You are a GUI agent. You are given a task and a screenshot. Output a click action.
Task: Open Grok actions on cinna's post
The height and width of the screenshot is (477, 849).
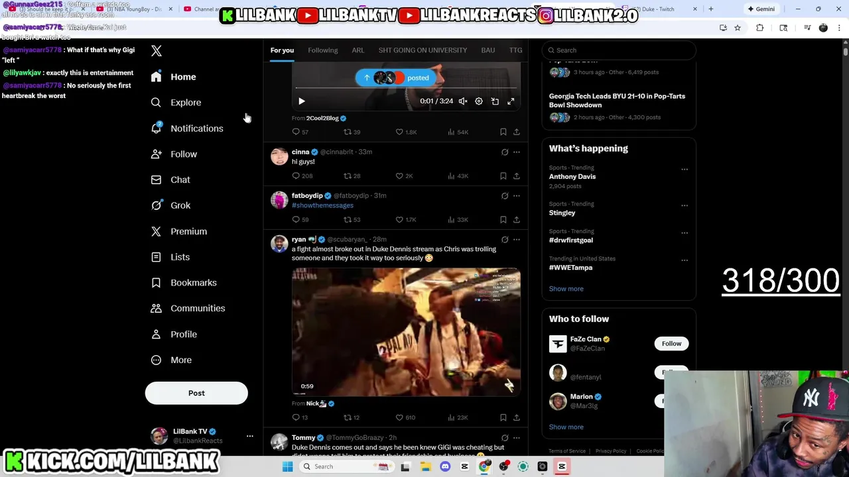[x=505, y=152]
